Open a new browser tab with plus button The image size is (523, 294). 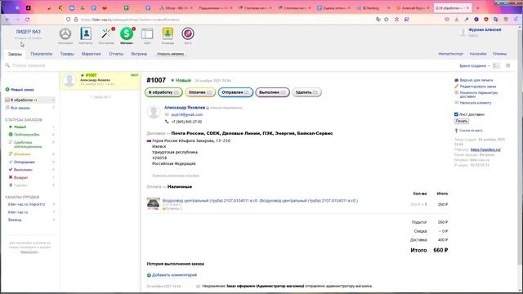pos(477,7)
